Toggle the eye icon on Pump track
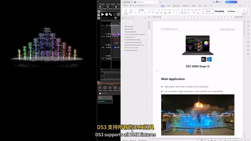 tap(107, 36)
